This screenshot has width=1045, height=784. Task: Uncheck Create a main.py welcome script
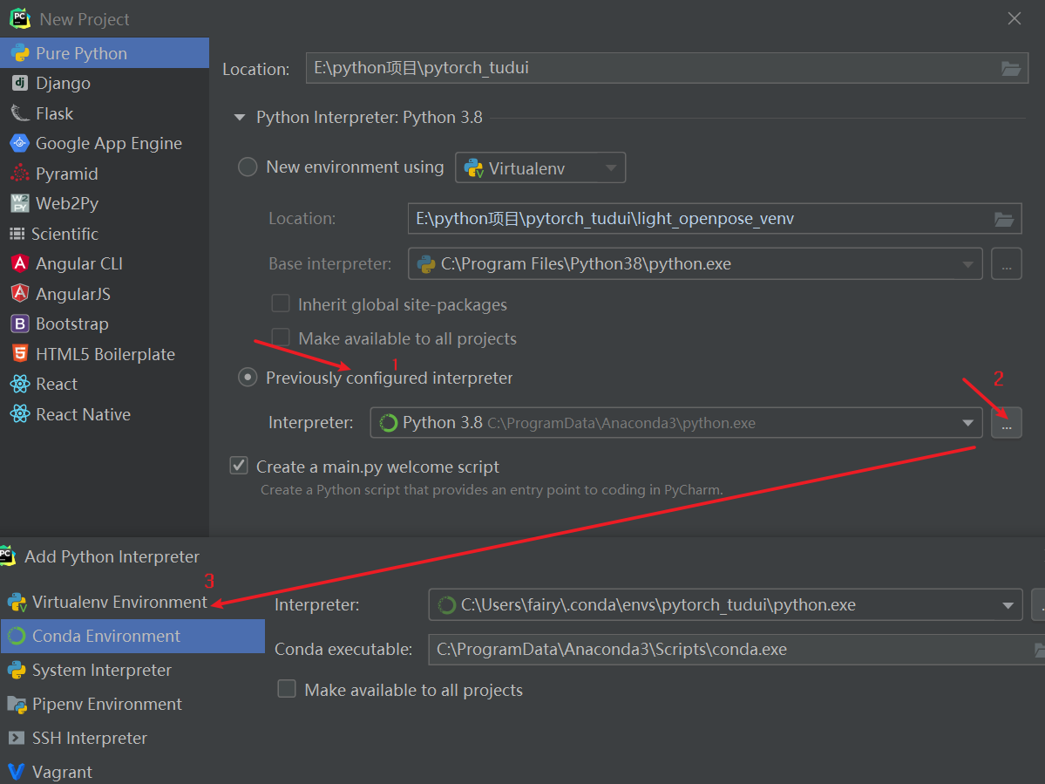coord(239,466)
